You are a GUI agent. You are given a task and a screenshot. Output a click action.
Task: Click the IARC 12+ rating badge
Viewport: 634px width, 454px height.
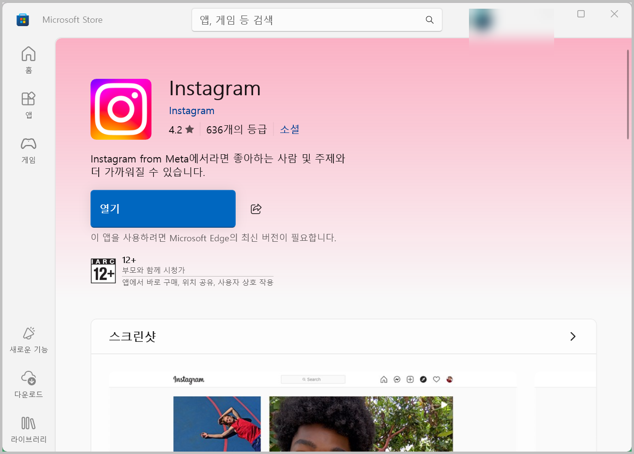(104, 271)
